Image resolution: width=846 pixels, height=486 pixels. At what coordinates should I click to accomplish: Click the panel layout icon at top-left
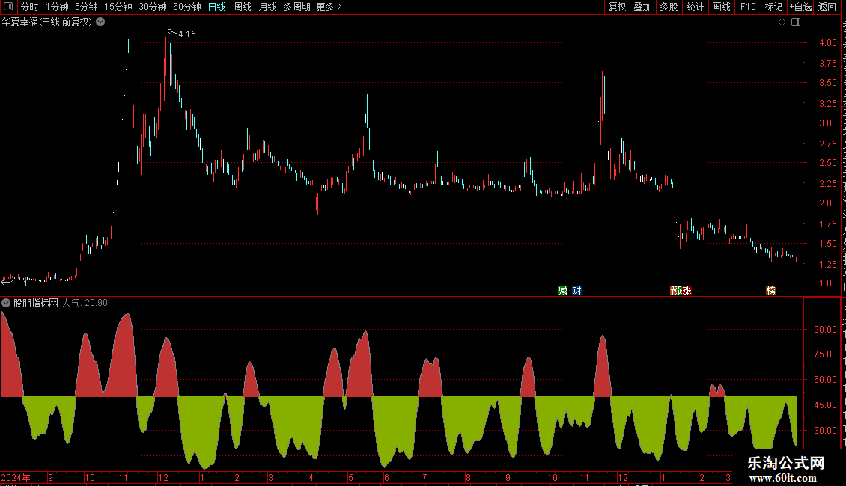(8, 7)
